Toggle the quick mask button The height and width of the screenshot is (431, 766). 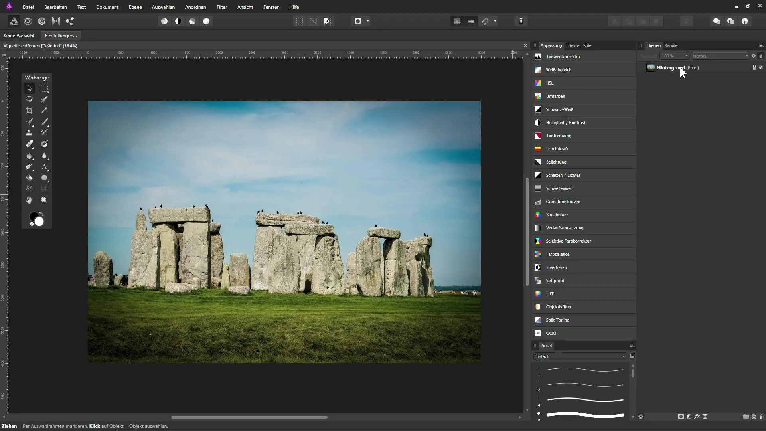point(358,21)
